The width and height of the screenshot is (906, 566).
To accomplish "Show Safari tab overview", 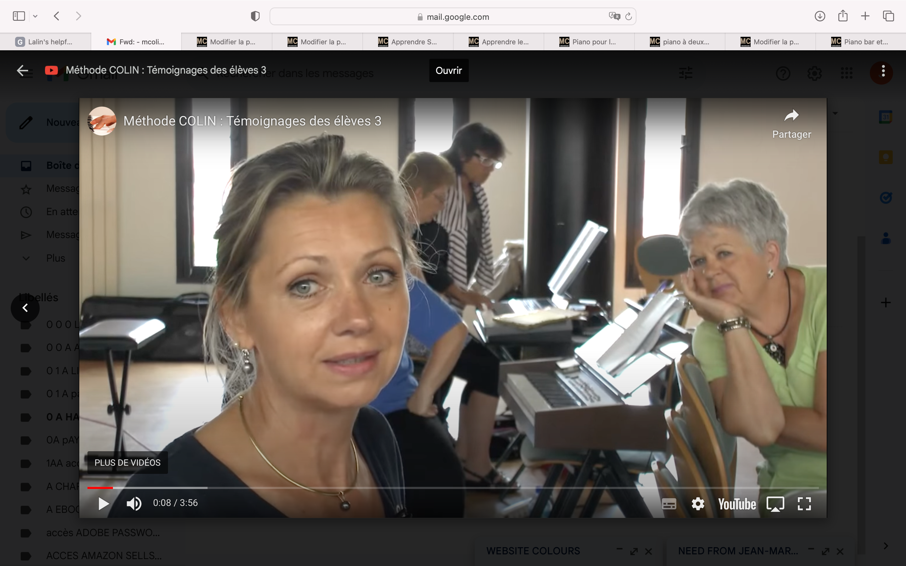I will pyautogui.click(x=888, y=16).
